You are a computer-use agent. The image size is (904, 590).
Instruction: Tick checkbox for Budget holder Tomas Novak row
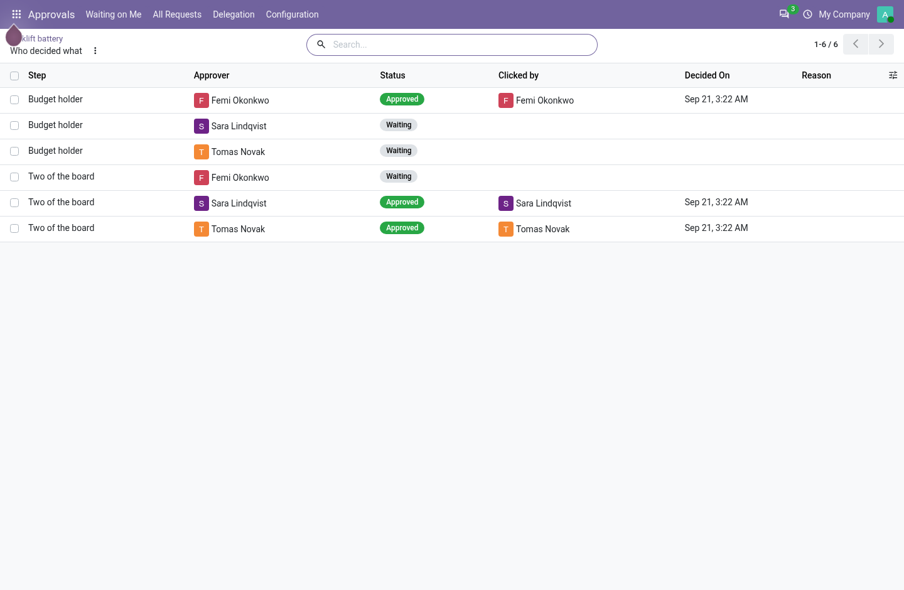[14, 151]
